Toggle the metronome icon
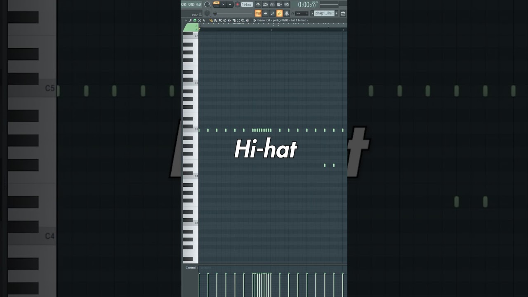 coord(258,5)
